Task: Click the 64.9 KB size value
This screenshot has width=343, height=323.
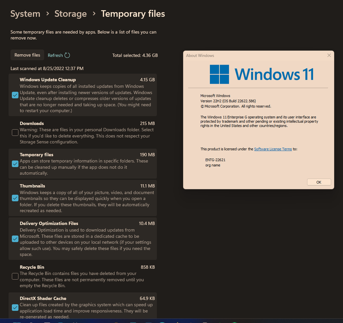Action: pos(147,298)
